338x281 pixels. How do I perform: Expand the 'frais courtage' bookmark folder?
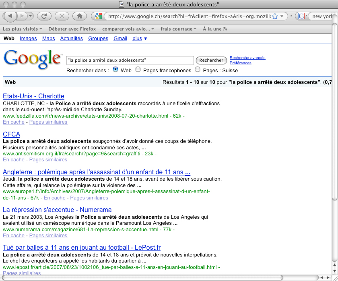coord(178,29)
